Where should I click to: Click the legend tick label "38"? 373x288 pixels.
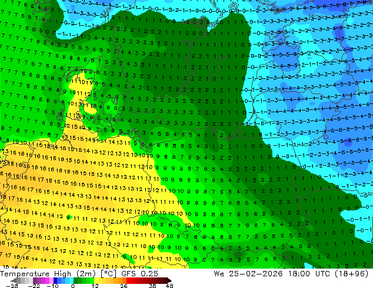pos(152,286)
